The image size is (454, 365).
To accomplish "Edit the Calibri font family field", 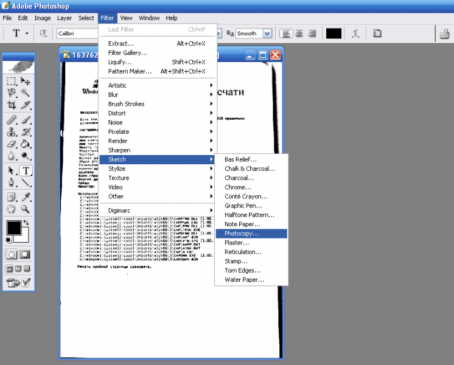I will 78,33.
